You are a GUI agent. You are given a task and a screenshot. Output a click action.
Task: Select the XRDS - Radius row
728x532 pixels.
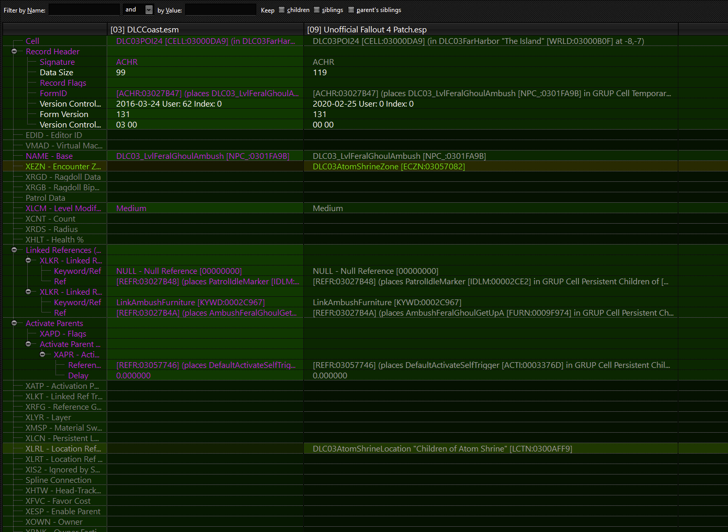[51, 229]
